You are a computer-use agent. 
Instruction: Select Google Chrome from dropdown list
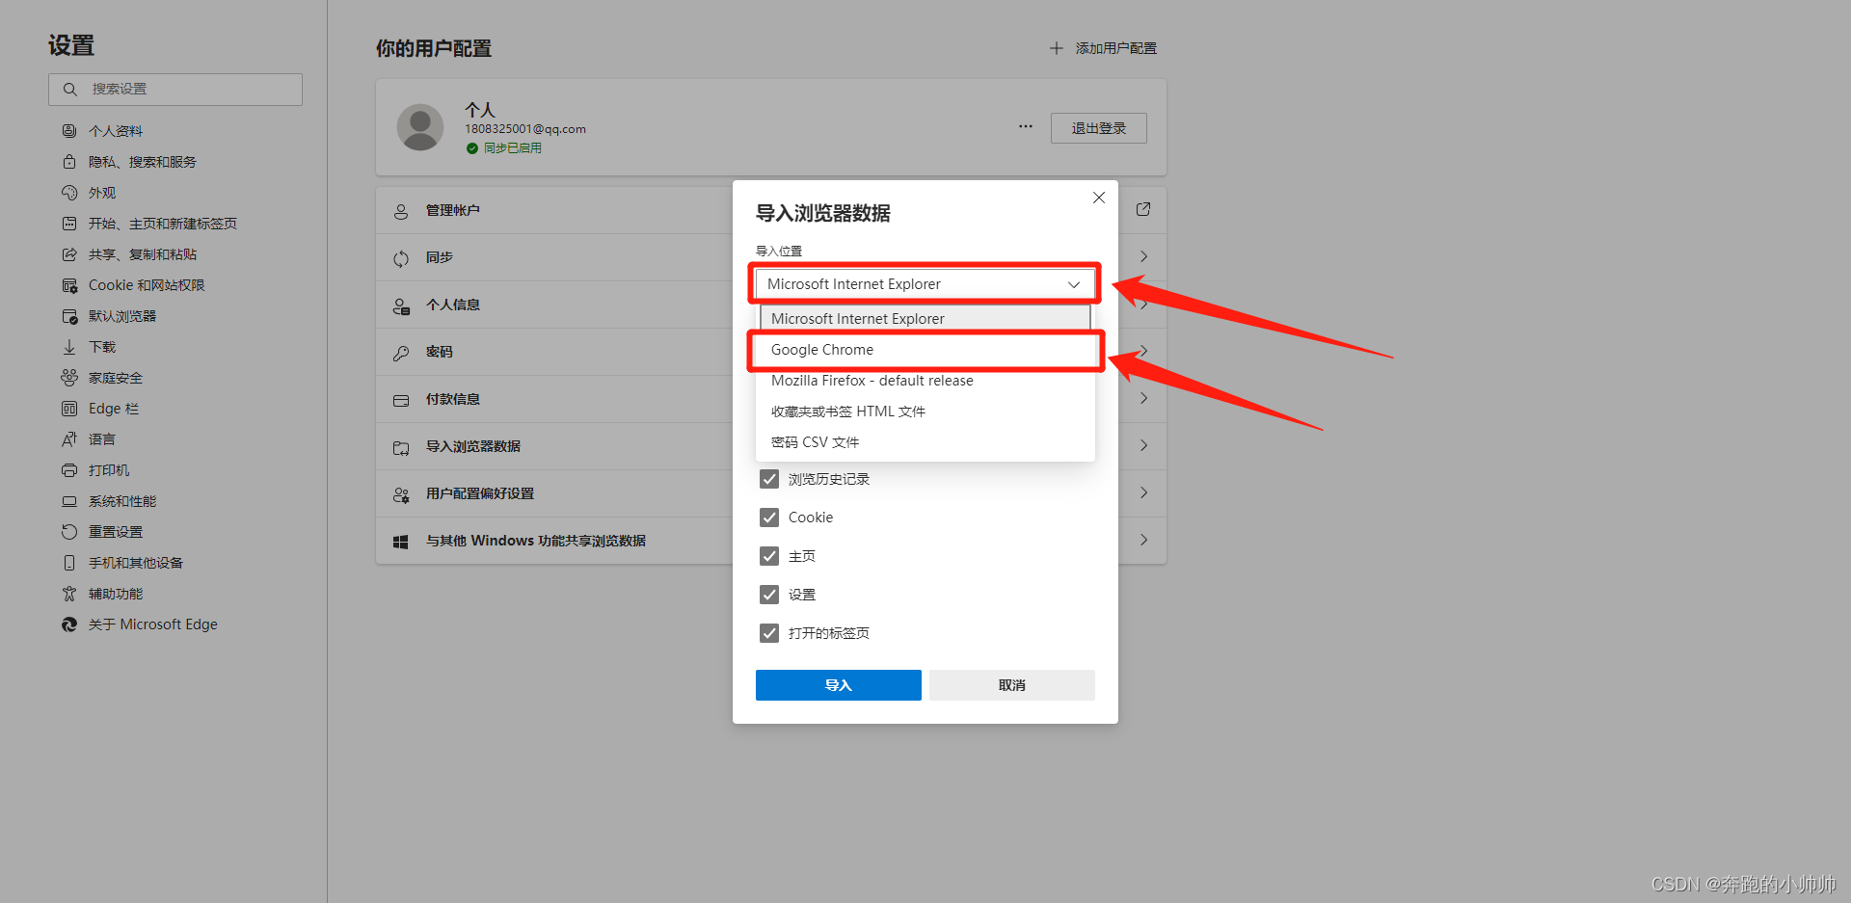(x=925, y=350)
